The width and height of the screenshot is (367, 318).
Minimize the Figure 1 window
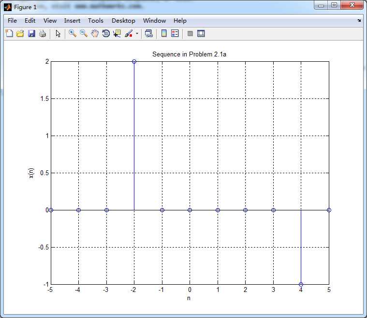pyautogui.click(x=321, y=5)
